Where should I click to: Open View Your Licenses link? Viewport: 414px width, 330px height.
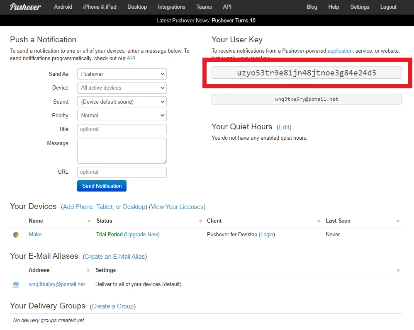click(x=177, y=207)
